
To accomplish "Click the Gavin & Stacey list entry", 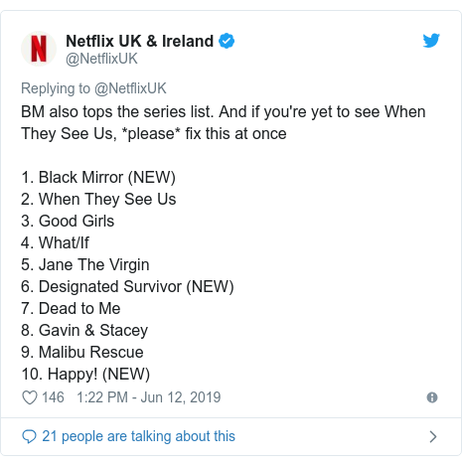I will tap(84, 330).
